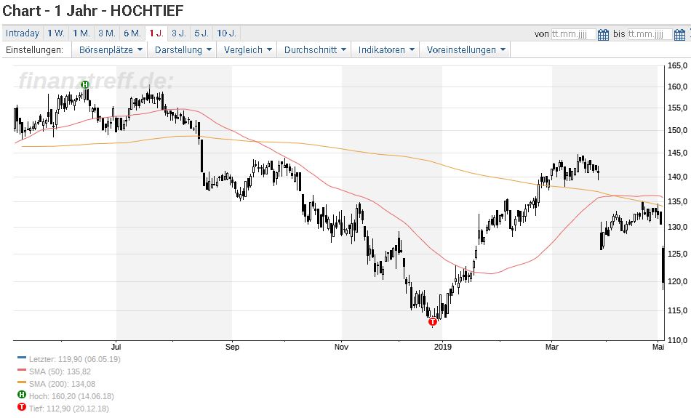Open calendar picker for 'von' date
The width and height of the screenshot is (691, 418).
pos(603,34)
